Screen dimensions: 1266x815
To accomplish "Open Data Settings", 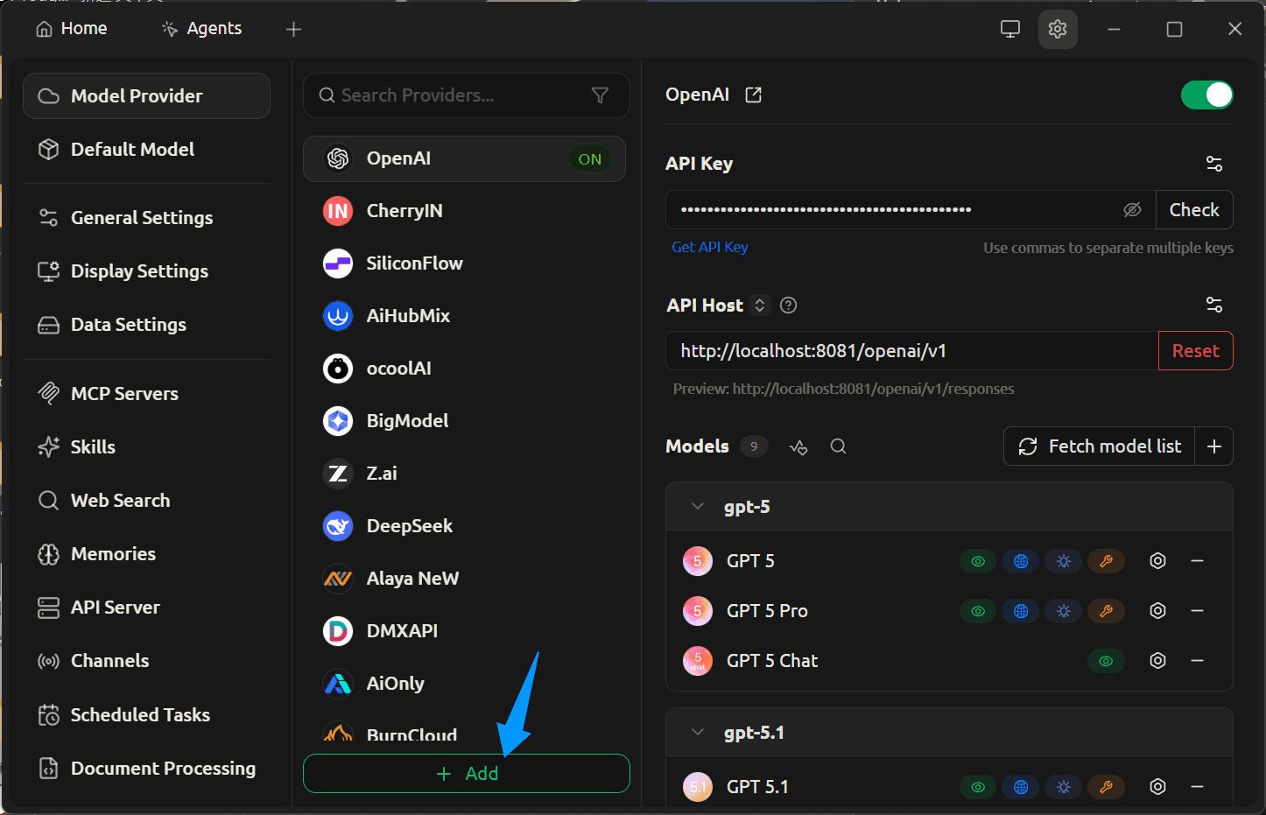I will coord(146,325).
